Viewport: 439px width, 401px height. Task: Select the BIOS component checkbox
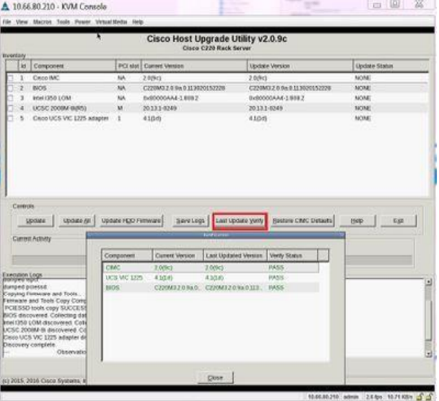[11, 88]
